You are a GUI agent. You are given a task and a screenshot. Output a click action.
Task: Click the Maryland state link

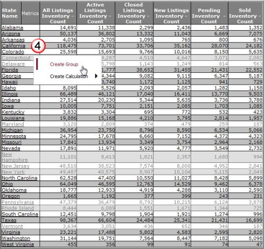click(x=13, y=124)
